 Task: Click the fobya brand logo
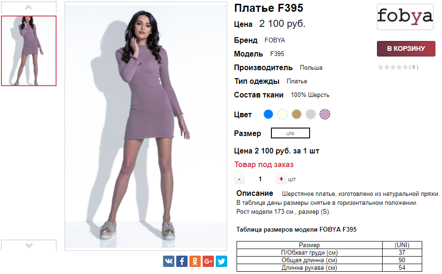pos(405,17)
